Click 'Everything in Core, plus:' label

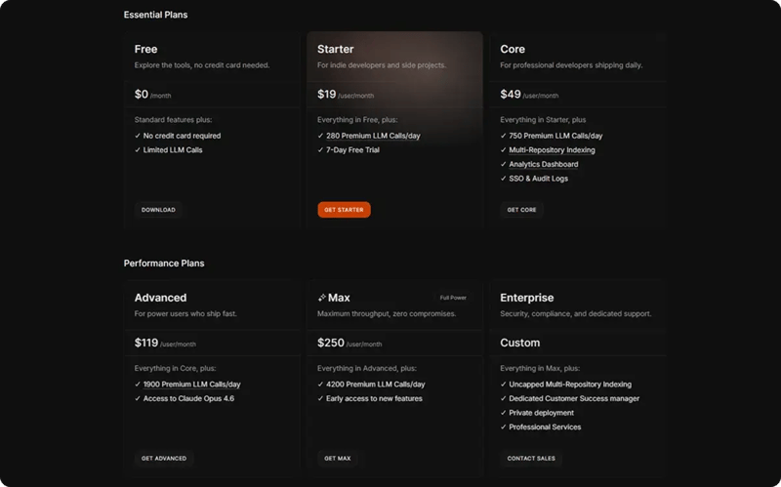(176, 369)
